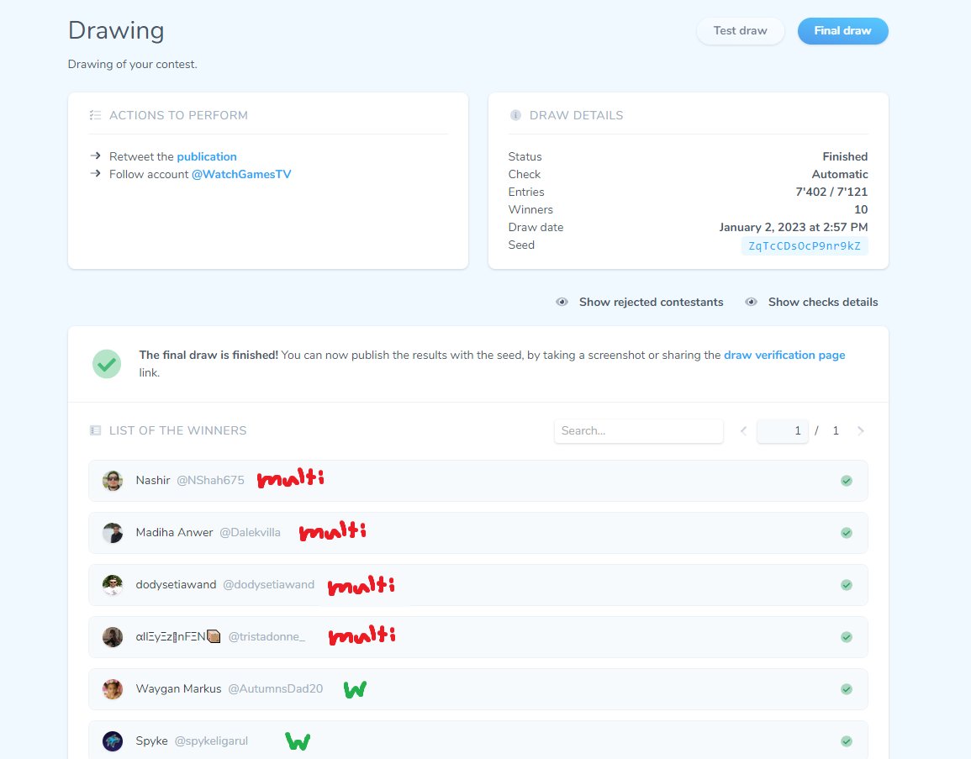
Task: Click the Drawing page heading
Action: pyautogui.click(x=116, y=31)
